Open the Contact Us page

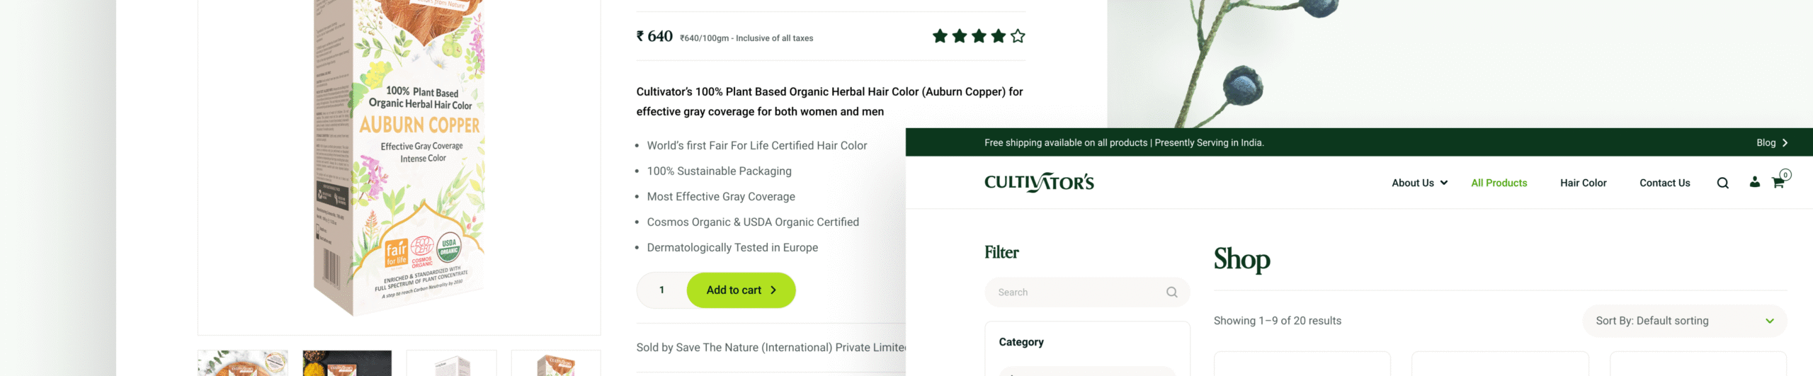1664,183
